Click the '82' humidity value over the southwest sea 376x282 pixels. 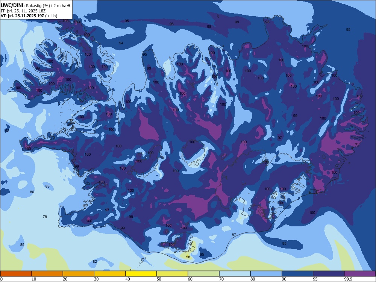tap(95, 261)
